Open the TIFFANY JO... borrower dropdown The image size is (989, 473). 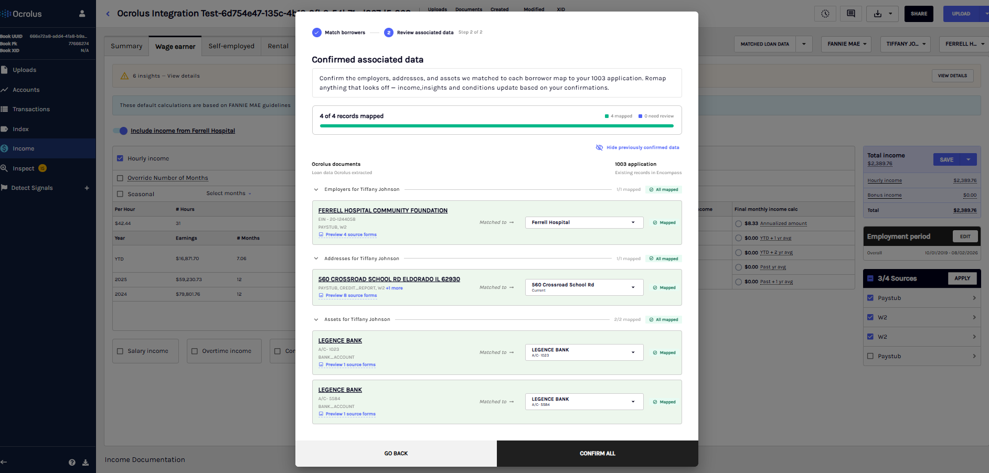click(906, 44)
